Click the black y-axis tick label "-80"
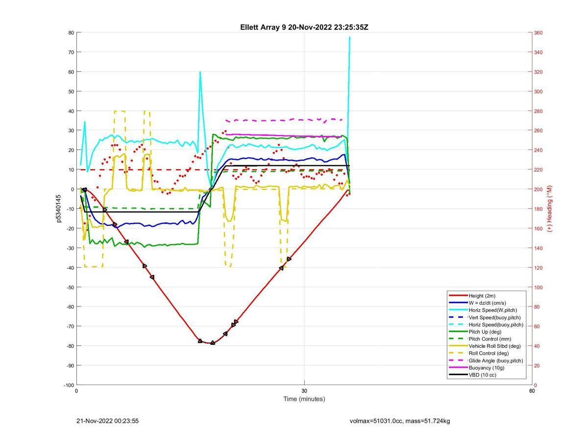 click(70, 346)
